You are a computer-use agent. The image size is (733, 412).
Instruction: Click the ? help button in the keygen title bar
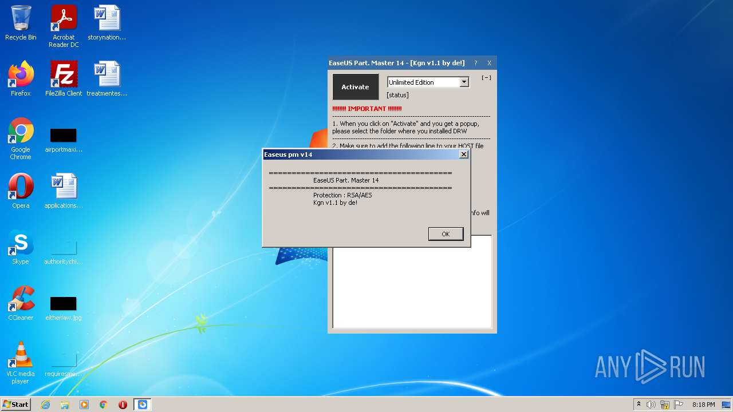[x=475, y=63]
